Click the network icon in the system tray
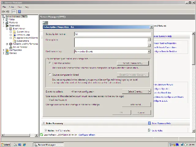This screenshot has width=196, height=147. point(182,145)
